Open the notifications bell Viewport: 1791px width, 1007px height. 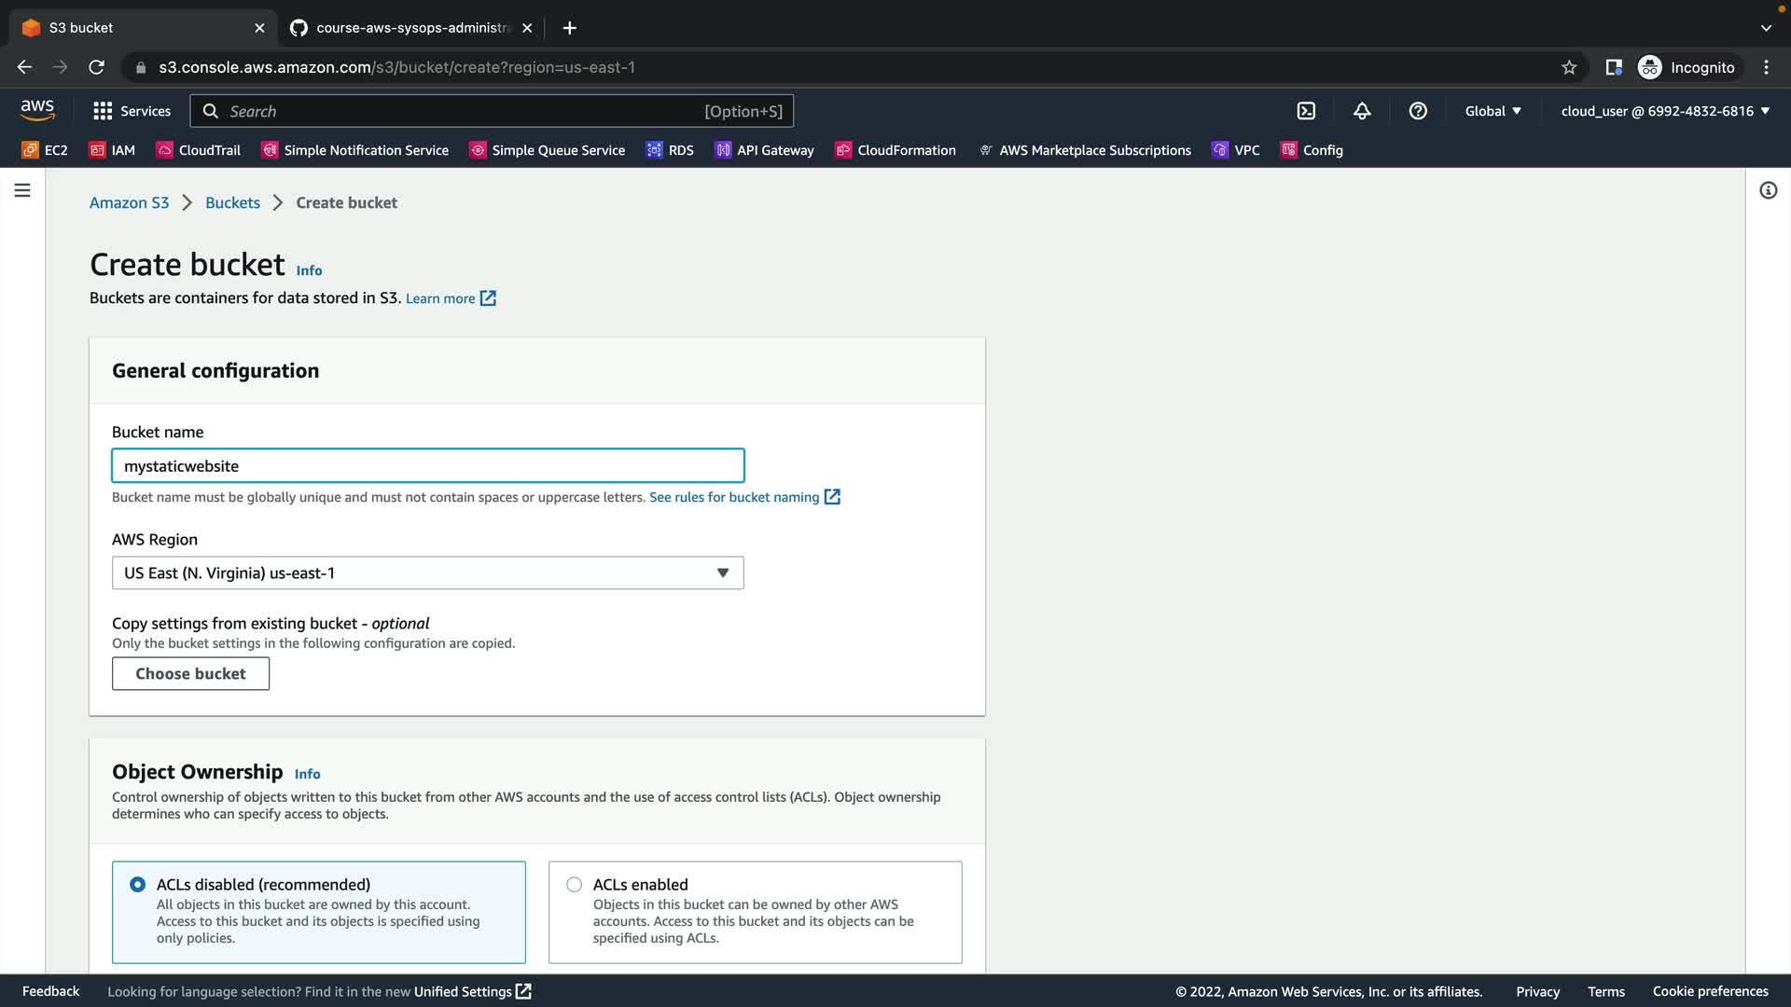point(1362,111)
